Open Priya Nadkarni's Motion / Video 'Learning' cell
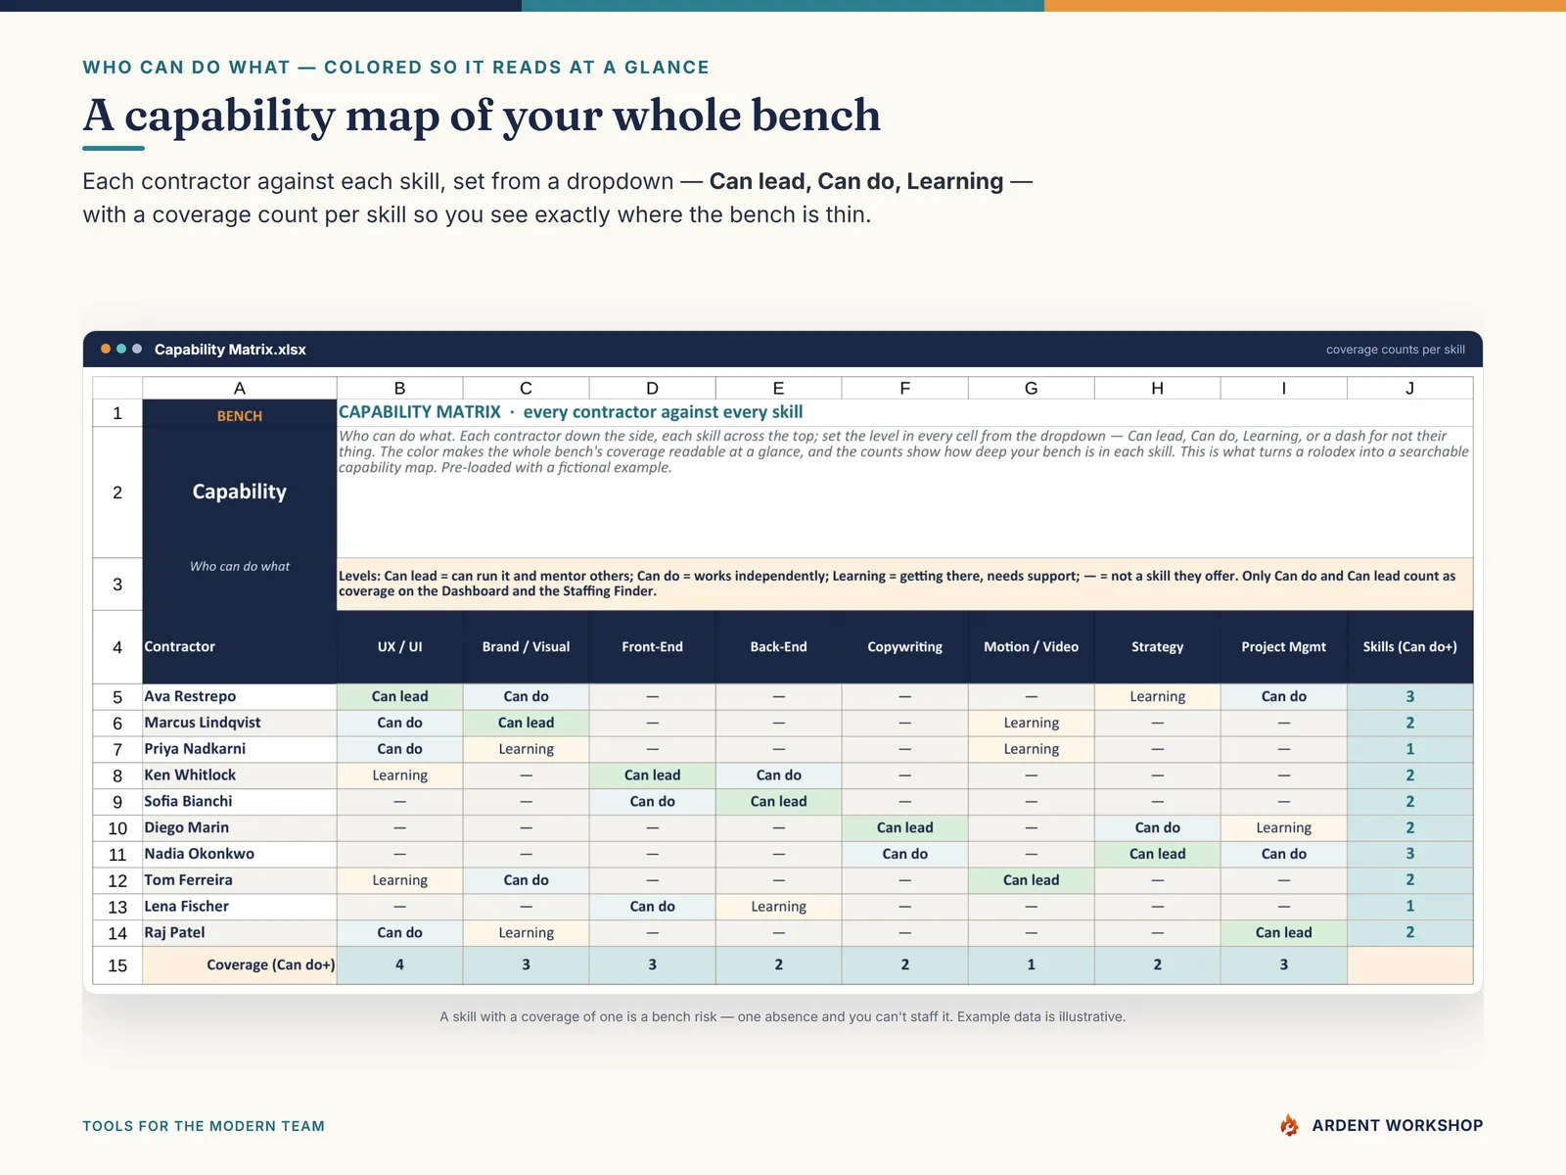The image size is (1566, 1175). (1031, 749)
